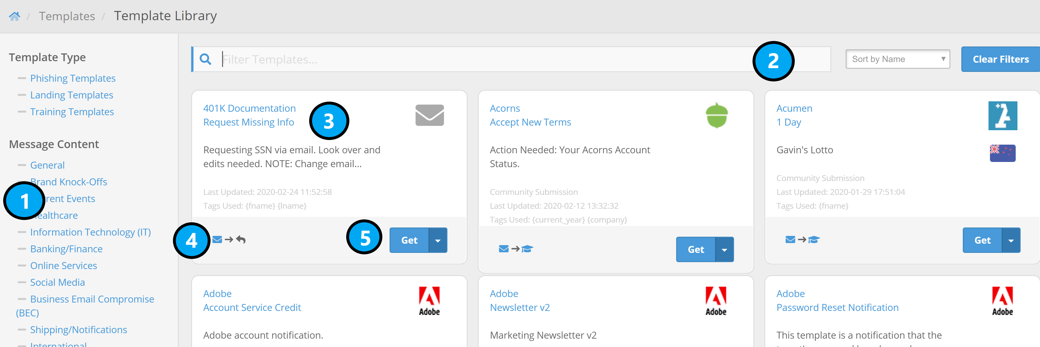The height and width of the screenshot is (347, 1040).
Task: Expand the Get dropdown arrow on Acorns card
Action: coord(724,249)
